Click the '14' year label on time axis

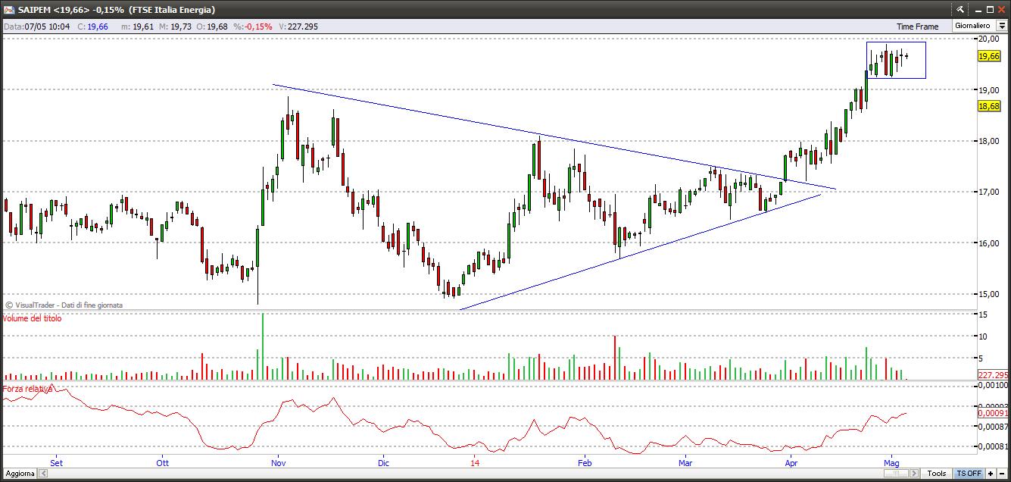click(x=474, y=462)
